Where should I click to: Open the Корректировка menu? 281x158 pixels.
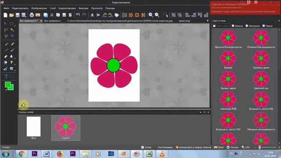click(x=67, y=8)
